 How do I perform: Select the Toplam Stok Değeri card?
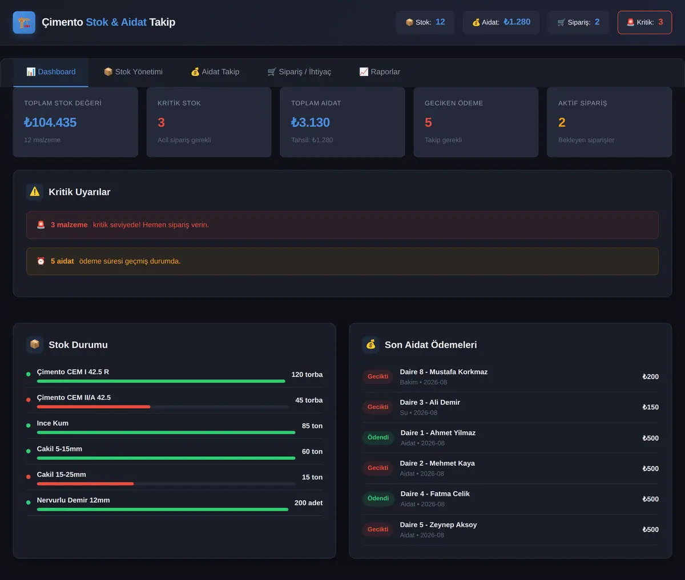(75, 122)
